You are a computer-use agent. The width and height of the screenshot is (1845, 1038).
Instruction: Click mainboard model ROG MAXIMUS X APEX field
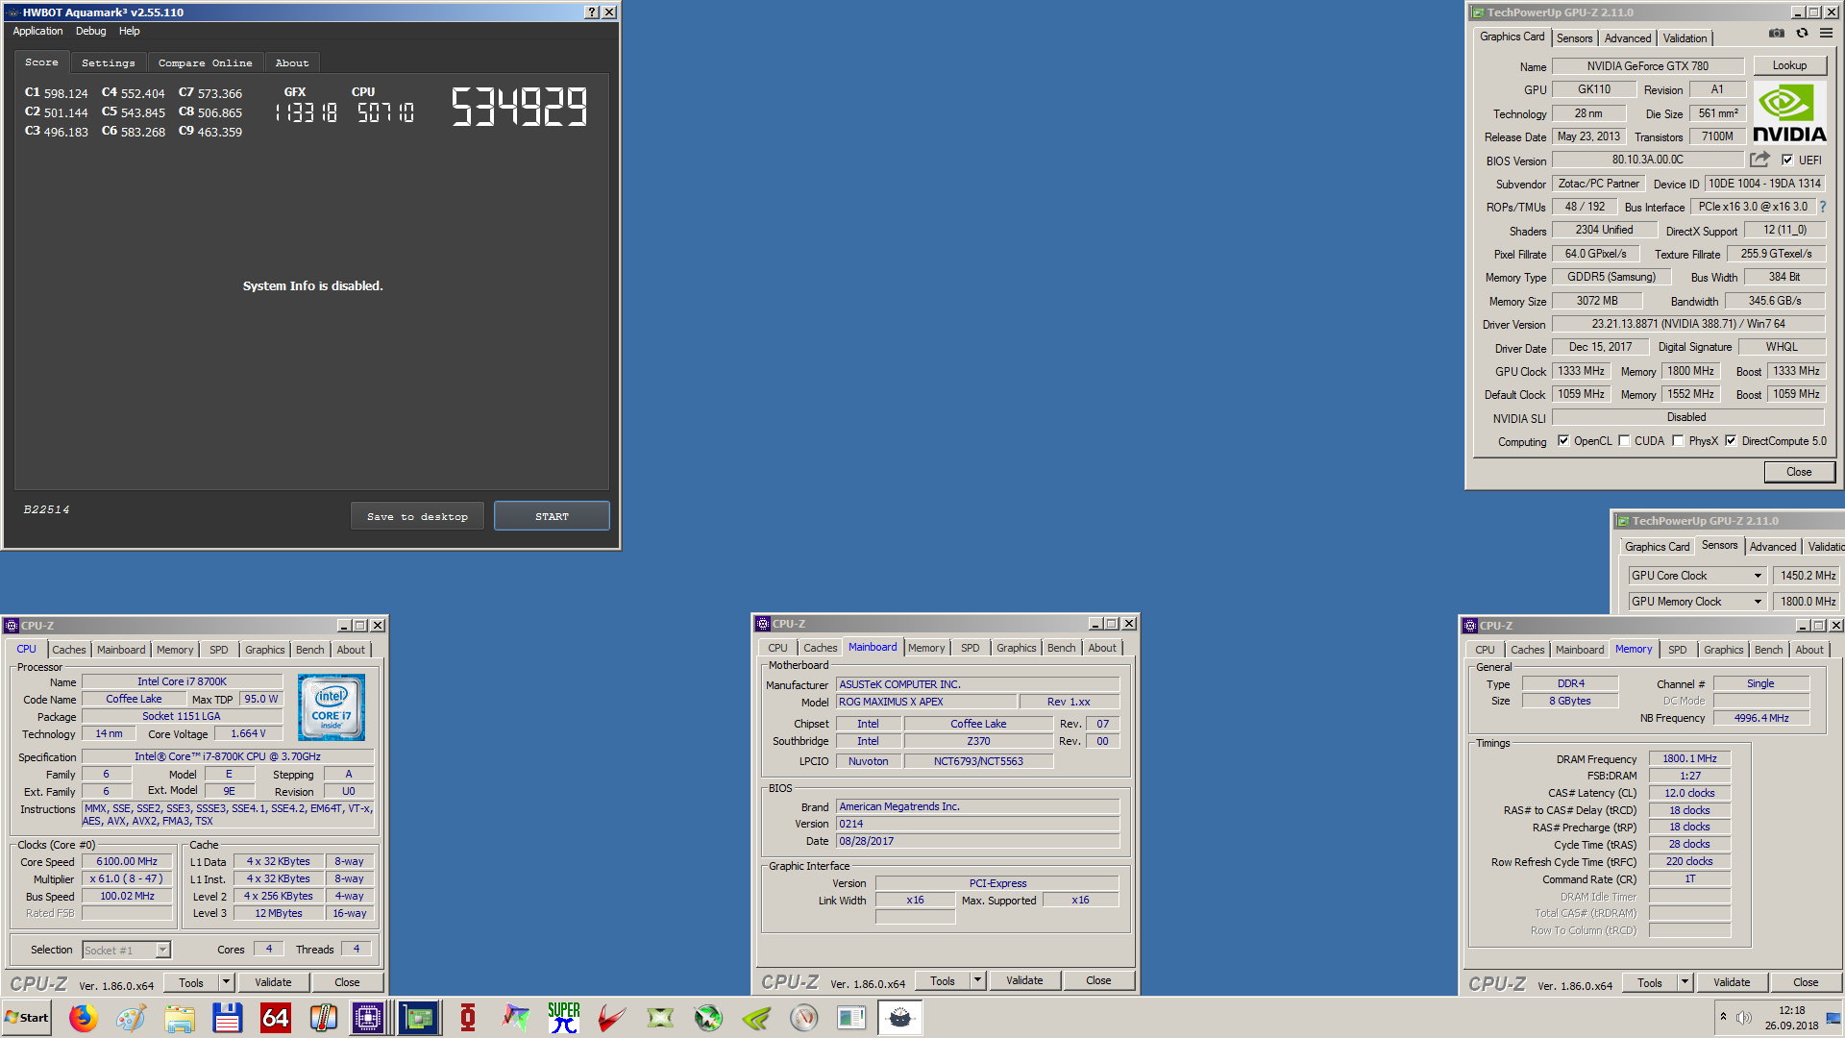926,702
